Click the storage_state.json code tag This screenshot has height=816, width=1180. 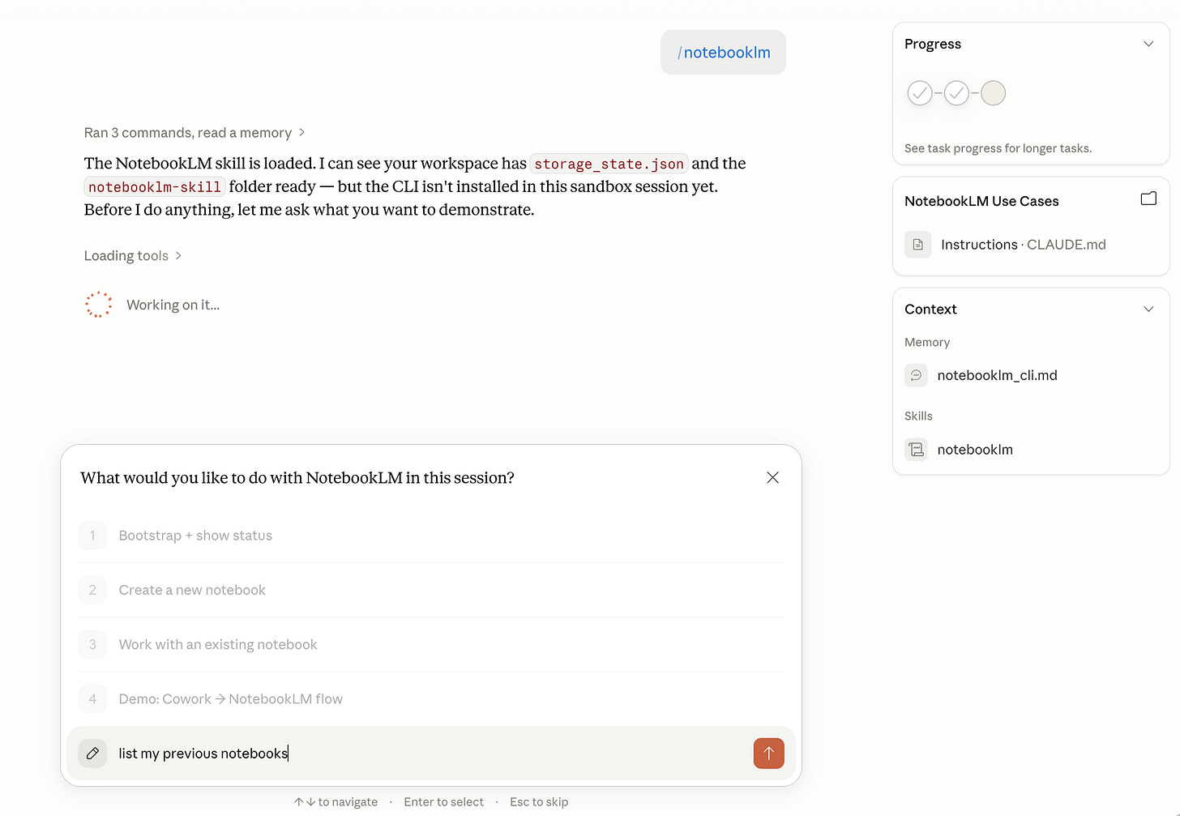point(609,164)
